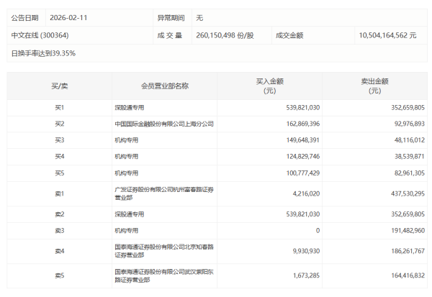Image resolution: width=432 pixels, height=297 pixels.
Task: Select buy amount 4,216,020
Action: [x=306, y=193]
